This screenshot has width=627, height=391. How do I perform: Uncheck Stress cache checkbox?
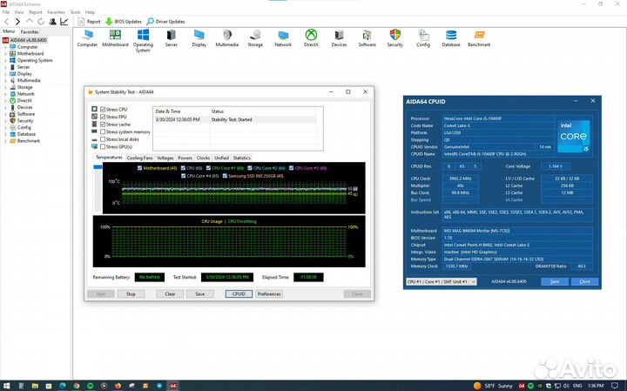click(x=103, y=125)
